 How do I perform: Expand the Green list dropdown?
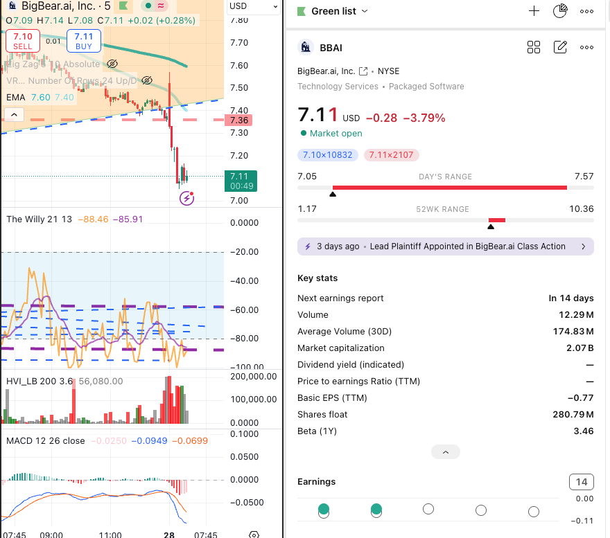coord(365,11)
